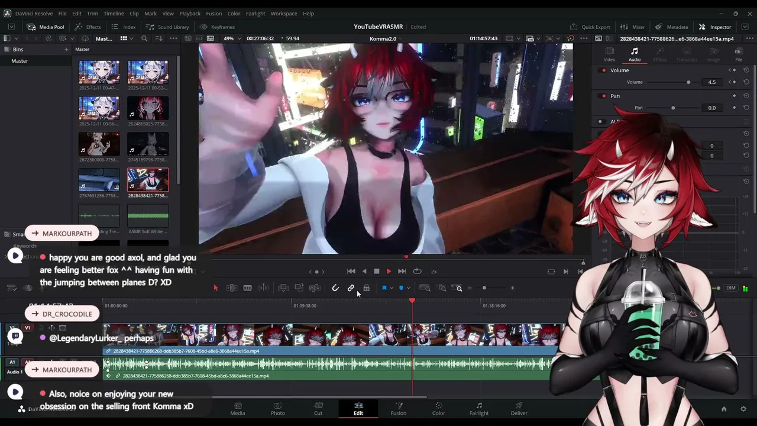Select the Trim Edit Mode tool
The width and height of the screenshot is (757, 426).
232,288
